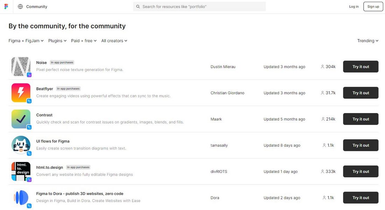Expand the Figma + FigJam filter

(x=26, y=41)
